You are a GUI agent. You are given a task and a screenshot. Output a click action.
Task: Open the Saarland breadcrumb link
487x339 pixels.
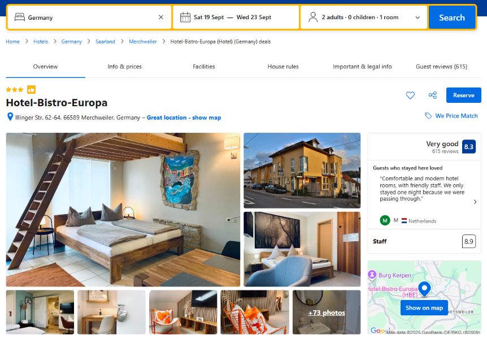point(105,42)
